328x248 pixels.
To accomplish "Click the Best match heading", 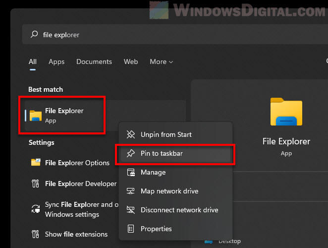I will [46, 89].
